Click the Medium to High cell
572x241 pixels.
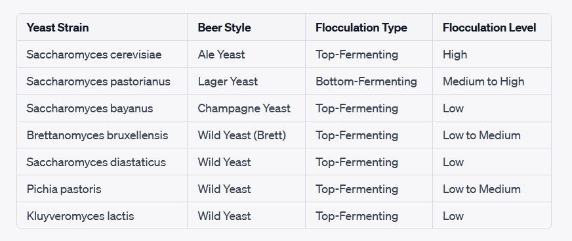pos(492,81)
